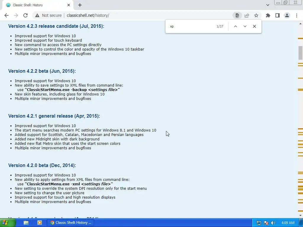Jump to previous find result
Image resolution: width=303 pixels, height=227 pixels.
tap(235, 26)
